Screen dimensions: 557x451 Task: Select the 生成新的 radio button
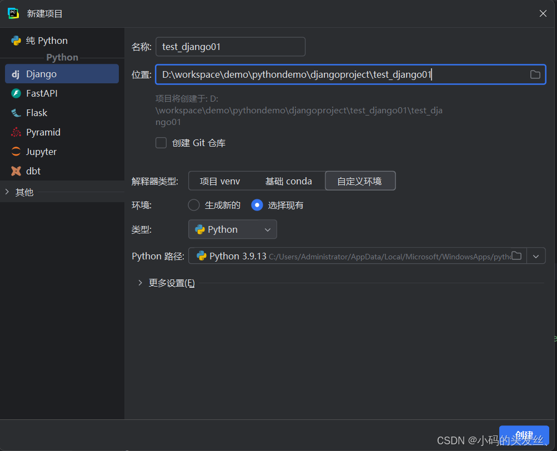pos(194,205)
